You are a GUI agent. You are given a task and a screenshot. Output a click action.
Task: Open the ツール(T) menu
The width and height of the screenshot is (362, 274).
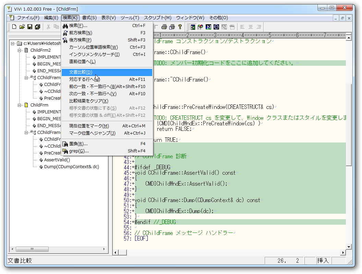[130, 18]
